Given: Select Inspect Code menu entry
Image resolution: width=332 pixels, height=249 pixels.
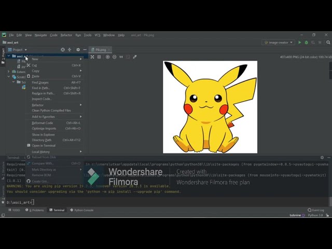Looking at the screenshot, I should tap(54, 99).
